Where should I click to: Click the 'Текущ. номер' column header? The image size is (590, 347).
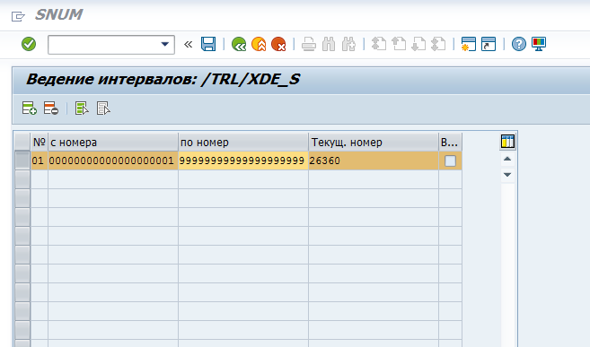(374, 142)
